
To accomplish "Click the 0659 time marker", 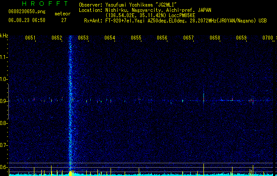I will pos(241,38).
